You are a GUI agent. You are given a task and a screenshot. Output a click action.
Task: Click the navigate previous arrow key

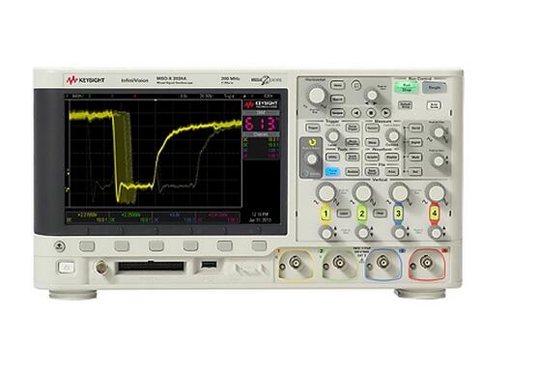click(x=356, y=112)
